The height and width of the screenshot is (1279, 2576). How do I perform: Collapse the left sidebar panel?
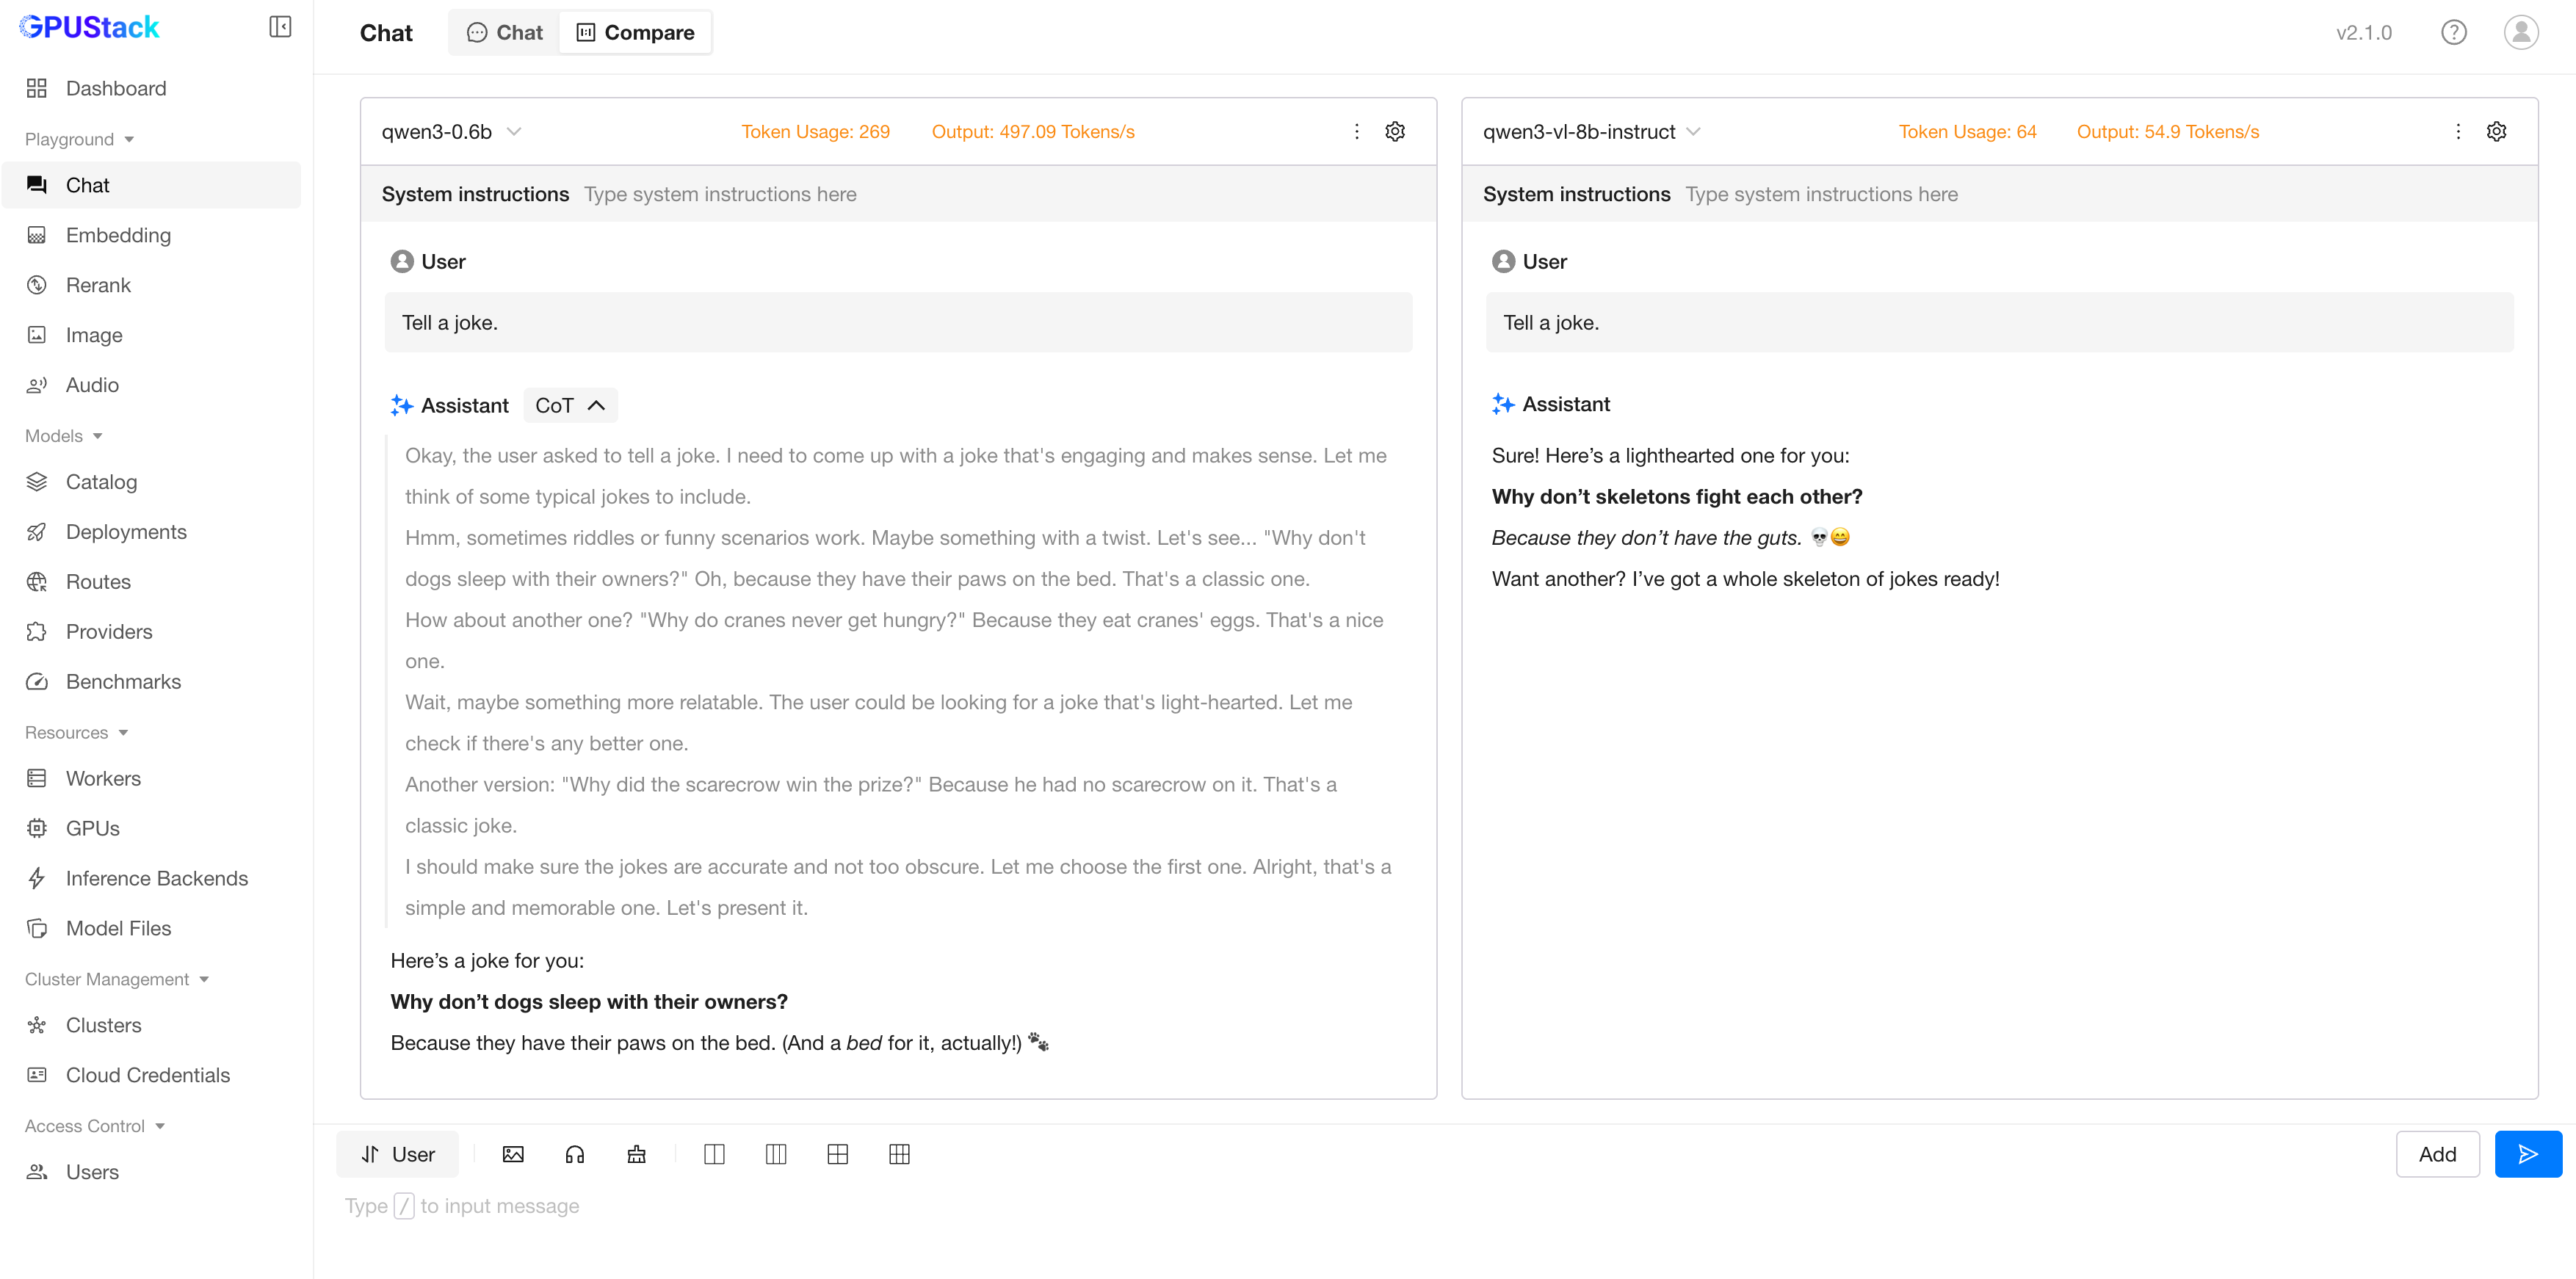point(280,27)
